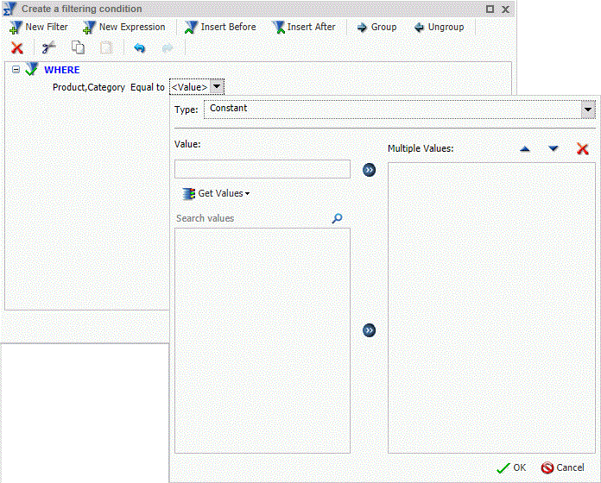601x483 pixels.
Task: Move value down with down arrow
Action: pyautogui.click(x=554, y=148)
